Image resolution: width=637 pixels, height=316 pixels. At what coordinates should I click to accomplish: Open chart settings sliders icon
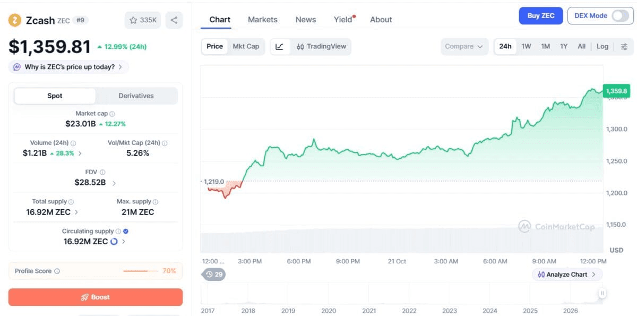(x=624, y=47)
